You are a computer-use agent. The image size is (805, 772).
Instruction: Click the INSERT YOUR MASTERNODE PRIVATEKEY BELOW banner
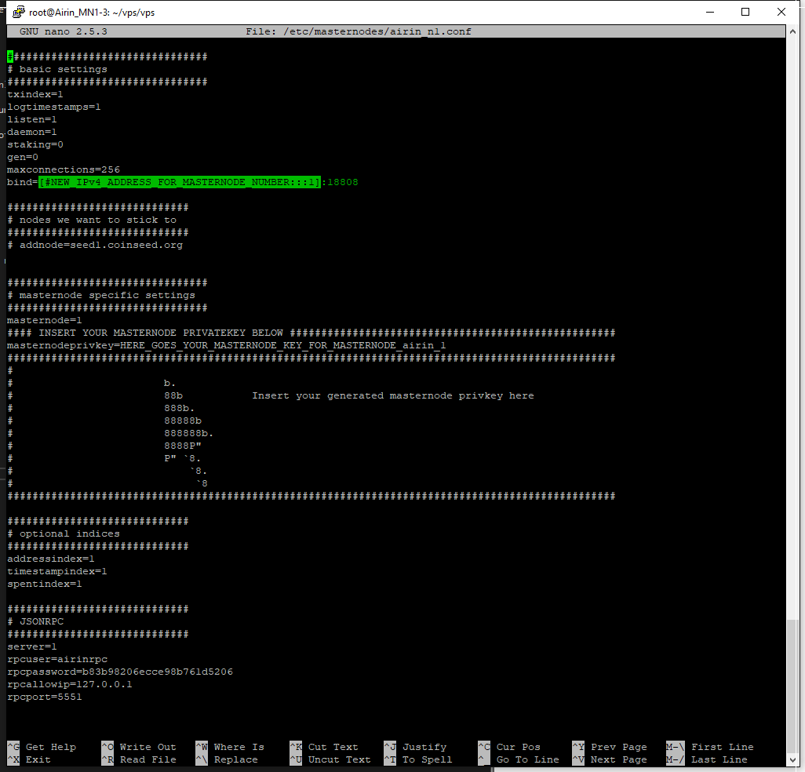coord(311,333)
